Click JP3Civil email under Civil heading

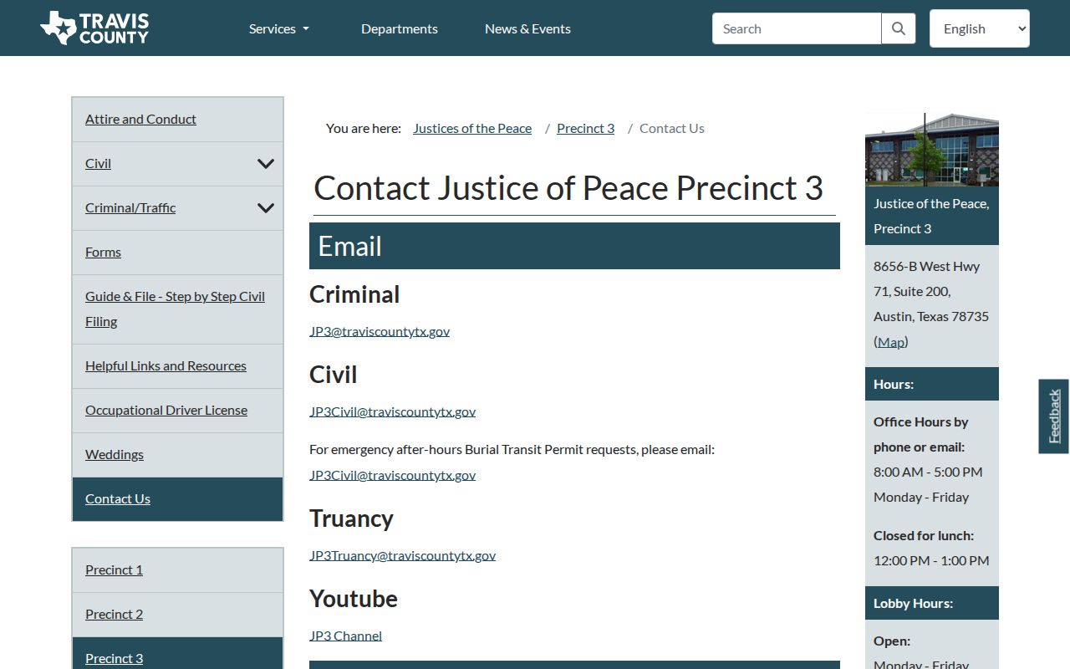pos(392,411)
